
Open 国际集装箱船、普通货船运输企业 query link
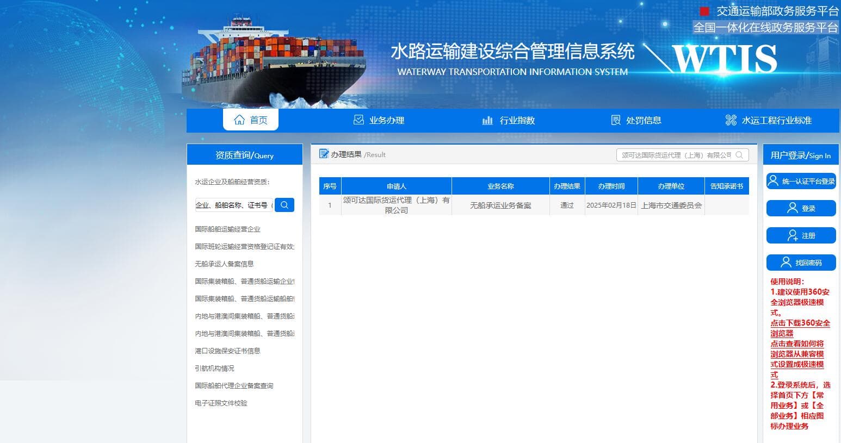pos(245,282)
